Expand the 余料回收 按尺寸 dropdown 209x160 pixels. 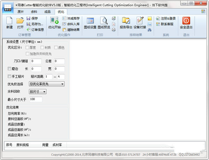click(38, 92)
